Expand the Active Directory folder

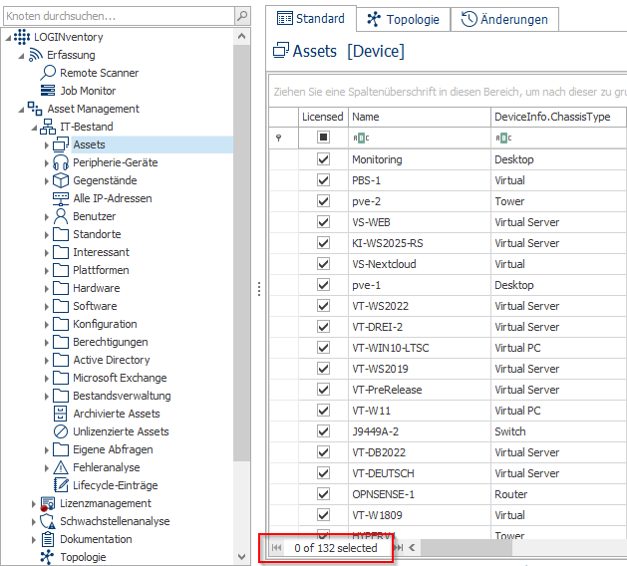click(47, 361)
